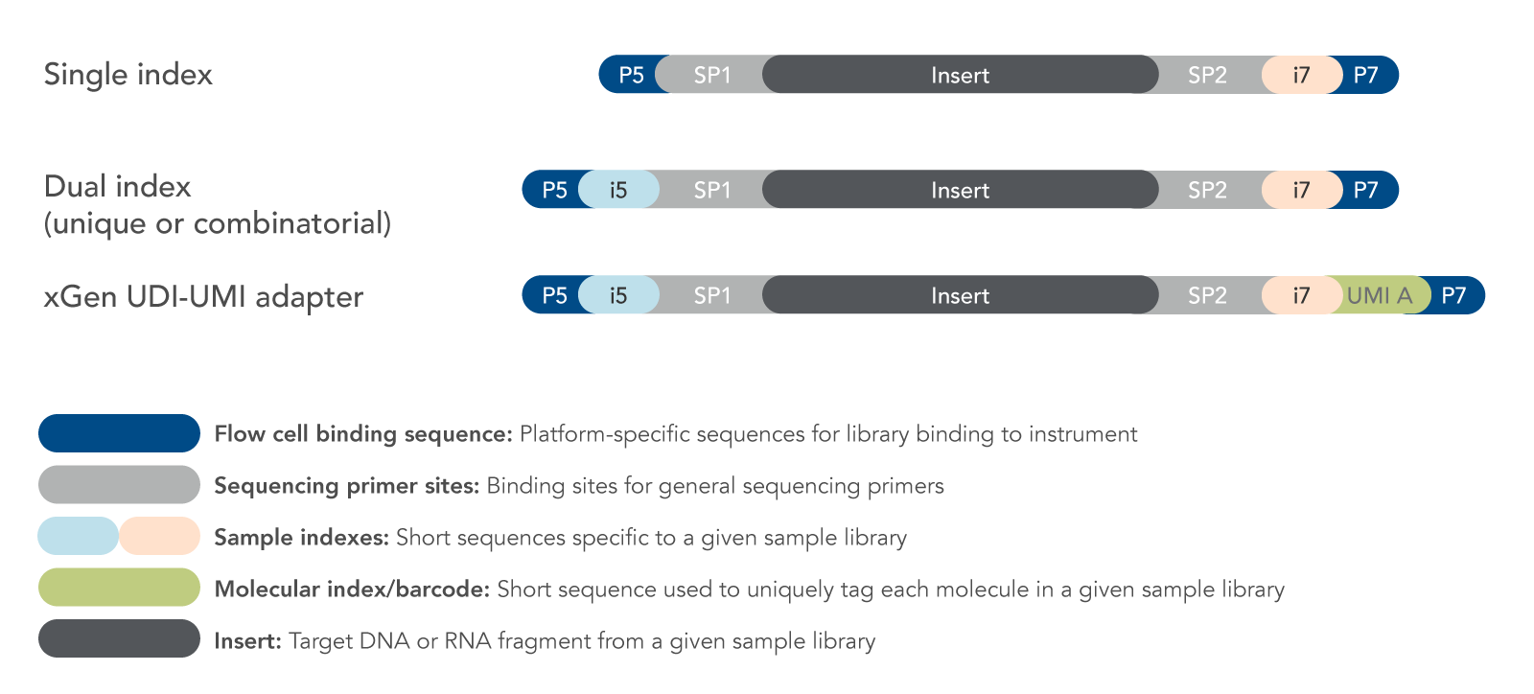Select the dark blue flow cell legend swatch
Viewport: 1534px width, 694px height.
[119, 433]
